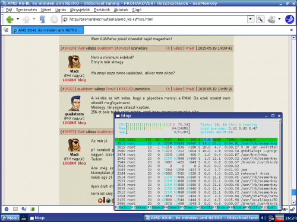Select htop process row PID 2015

(x=197, y=147)
